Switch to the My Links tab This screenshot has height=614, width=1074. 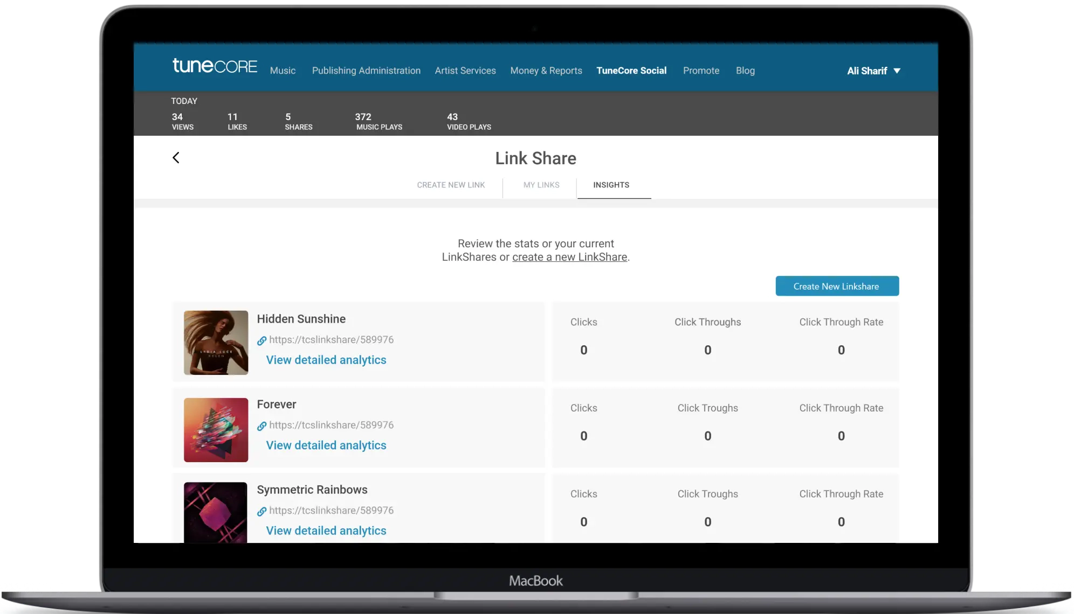point(541,185)
